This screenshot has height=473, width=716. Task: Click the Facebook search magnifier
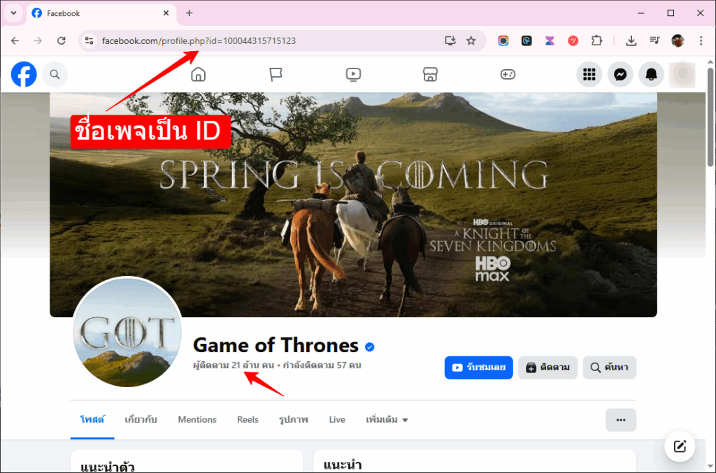(x=55, y=74)
